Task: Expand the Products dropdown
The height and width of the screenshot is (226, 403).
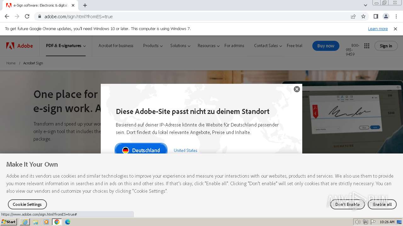Action: [x=153, y=46]
